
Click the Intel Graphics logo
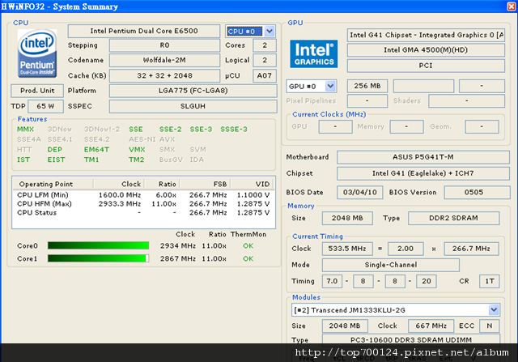click(x=313, y=54)
